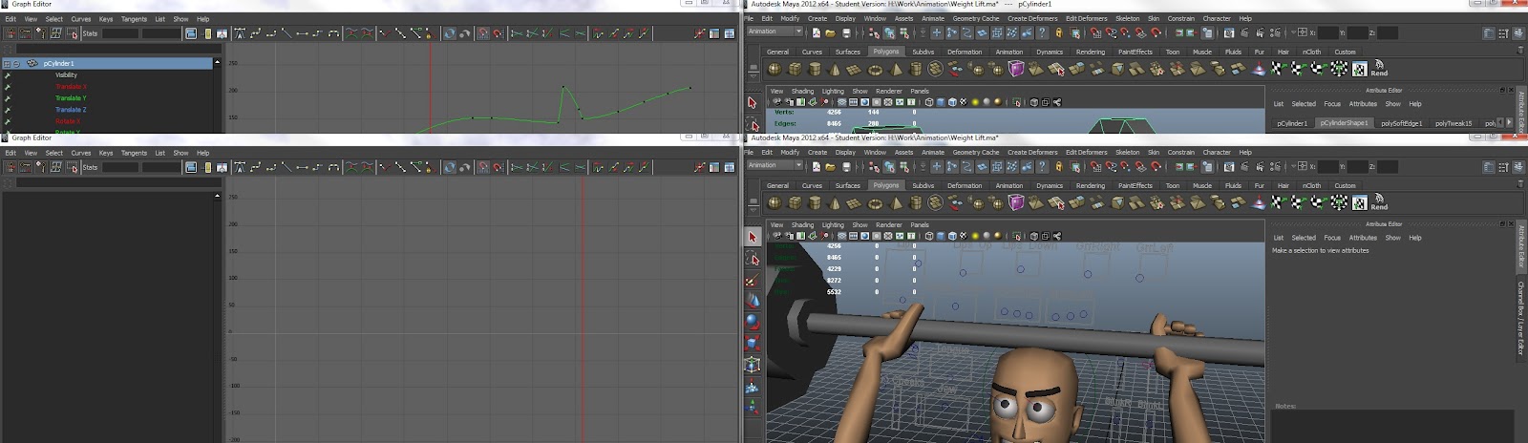
Task: Select the arrow Select tool in bottom toolbox
Action: [x=753, y=237]
